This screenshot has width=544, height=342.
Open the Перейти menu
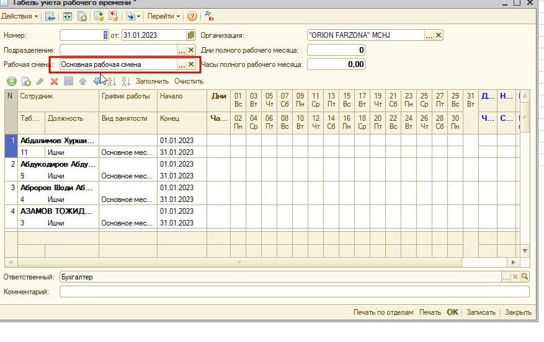pyautogui.click(x=164, y=16)
